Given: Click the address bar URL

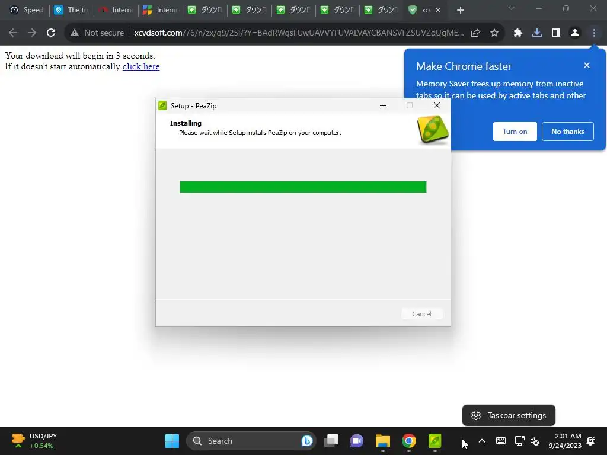Looking at the screenshot, I should (x=299, y=33).
